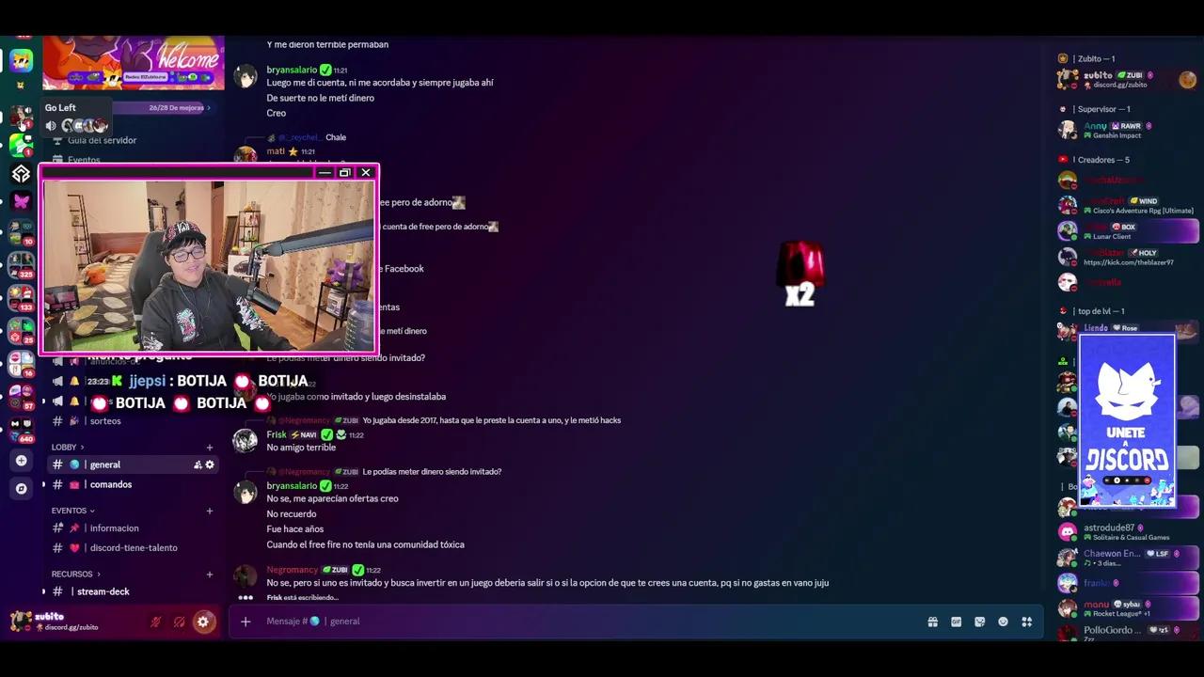
Task: Open User Settings gear icon
Action: 202,622
